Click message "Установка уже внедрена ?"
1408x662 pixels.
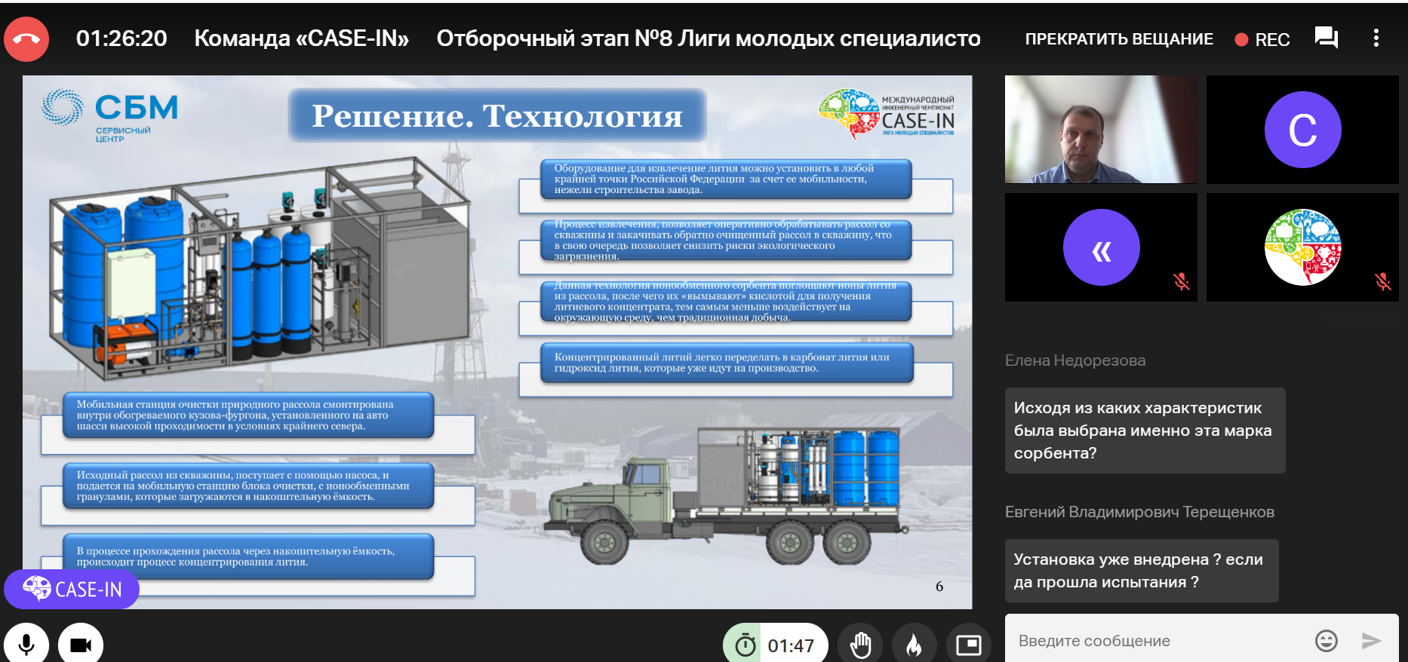click(x=1142, y=571)
